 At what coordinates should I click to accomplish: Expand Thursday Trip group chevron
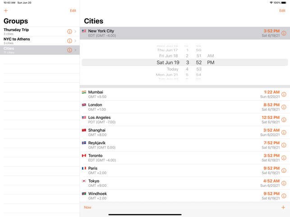75,32
